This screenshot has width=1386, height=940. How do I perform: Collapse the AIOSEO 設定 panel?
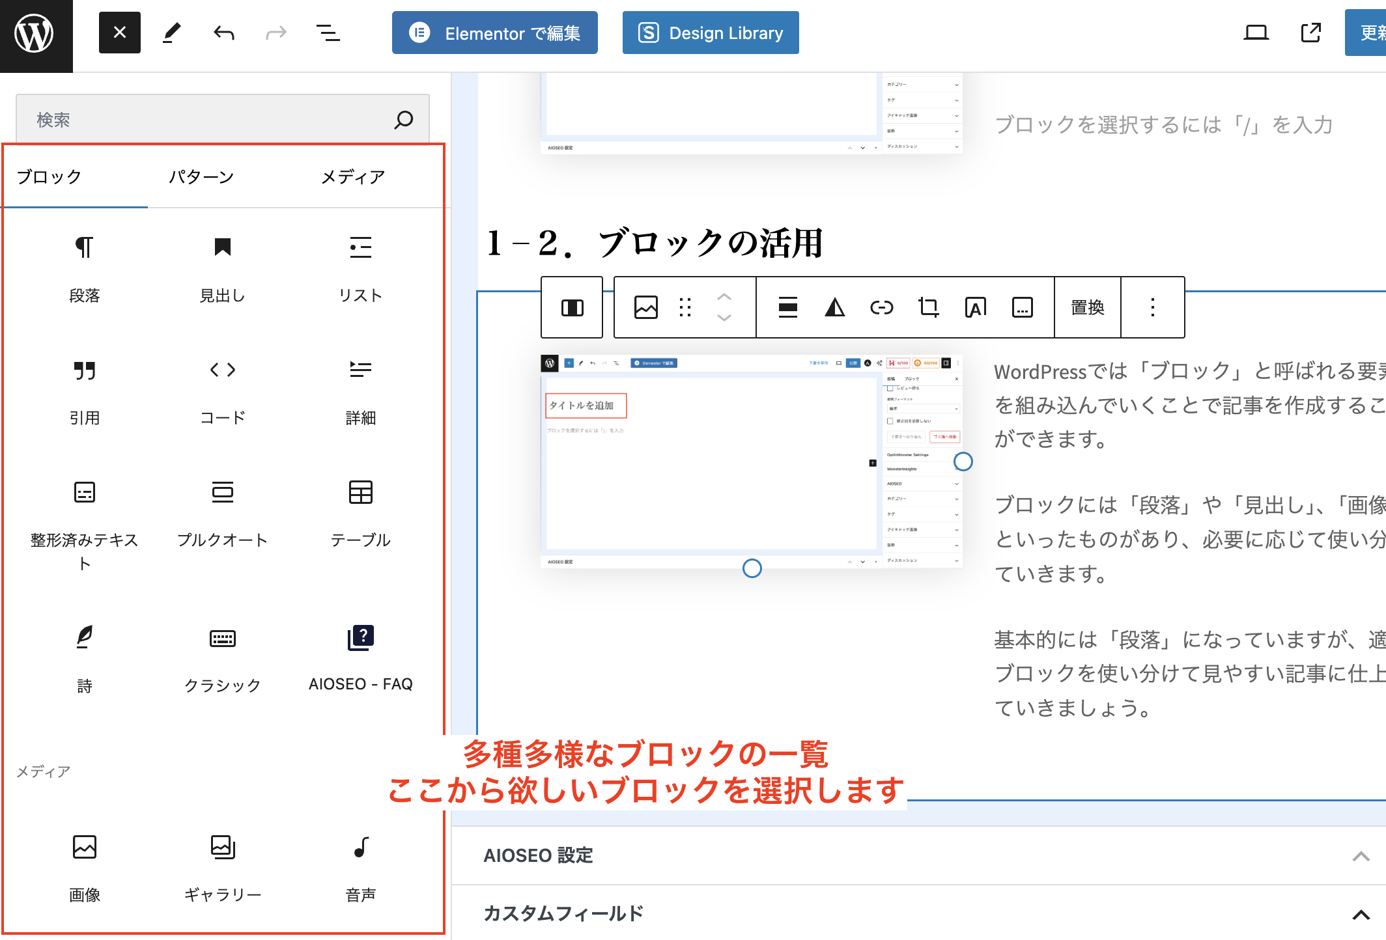(x=1361, y=856)
